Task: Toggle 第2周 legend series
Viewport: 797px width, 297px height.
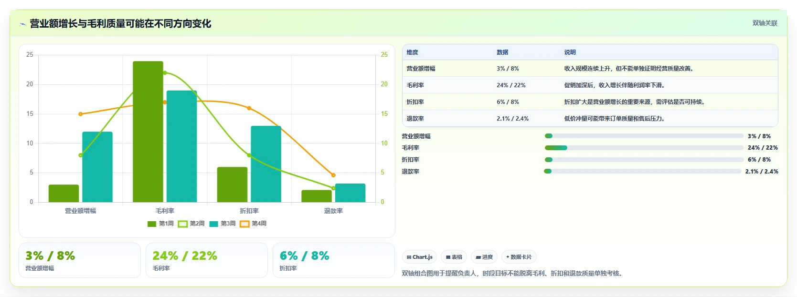Action: (191, 224)
